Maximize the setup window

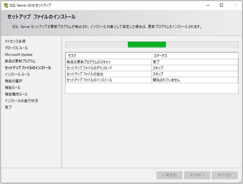coord(221,5)
